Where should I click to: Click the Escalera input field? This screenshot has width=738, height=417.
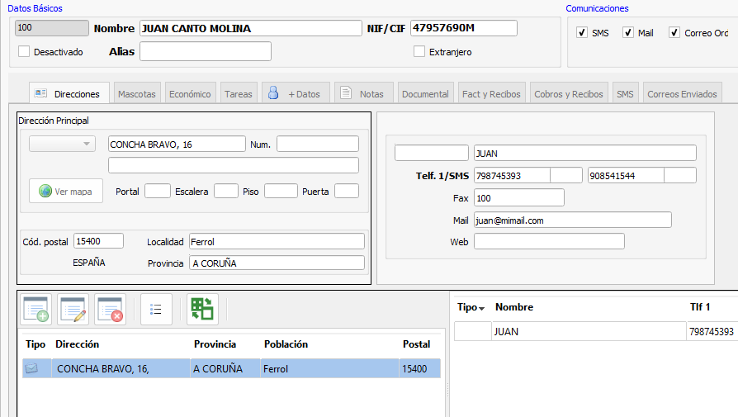pos(226,191)
